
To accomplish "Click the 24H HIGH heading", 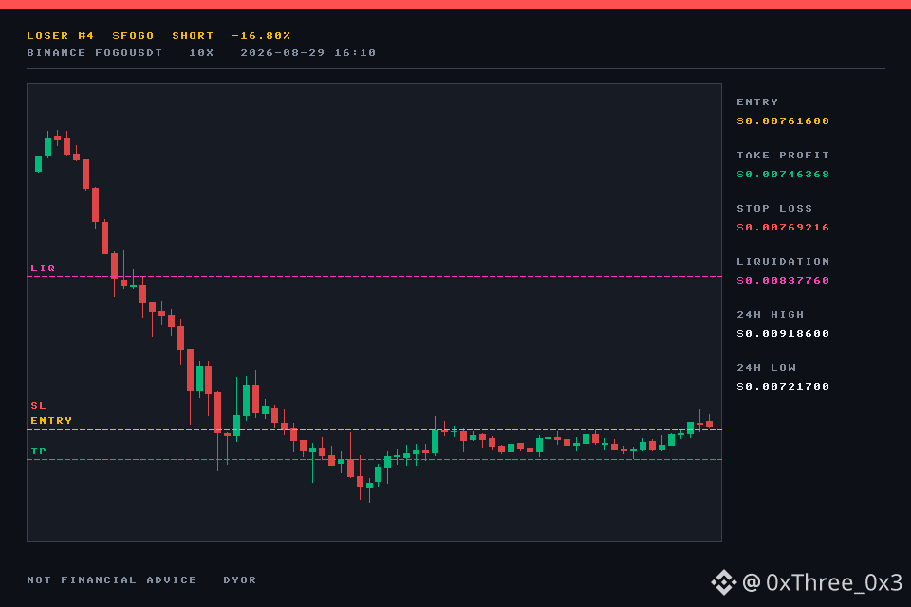I will [771, 315].
